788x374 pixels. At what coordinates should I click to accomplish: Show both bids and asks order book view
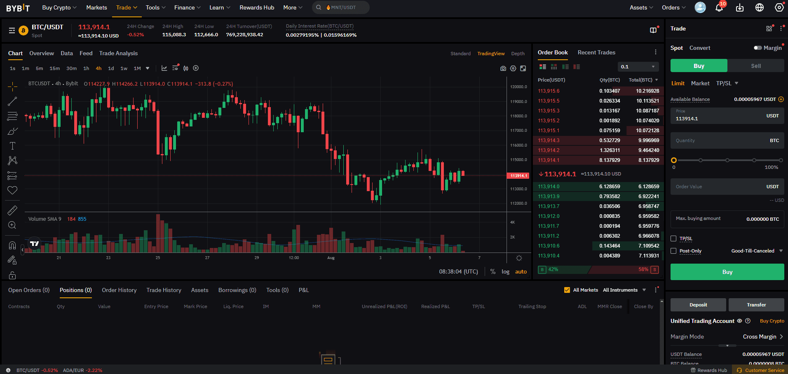point(543,67)
